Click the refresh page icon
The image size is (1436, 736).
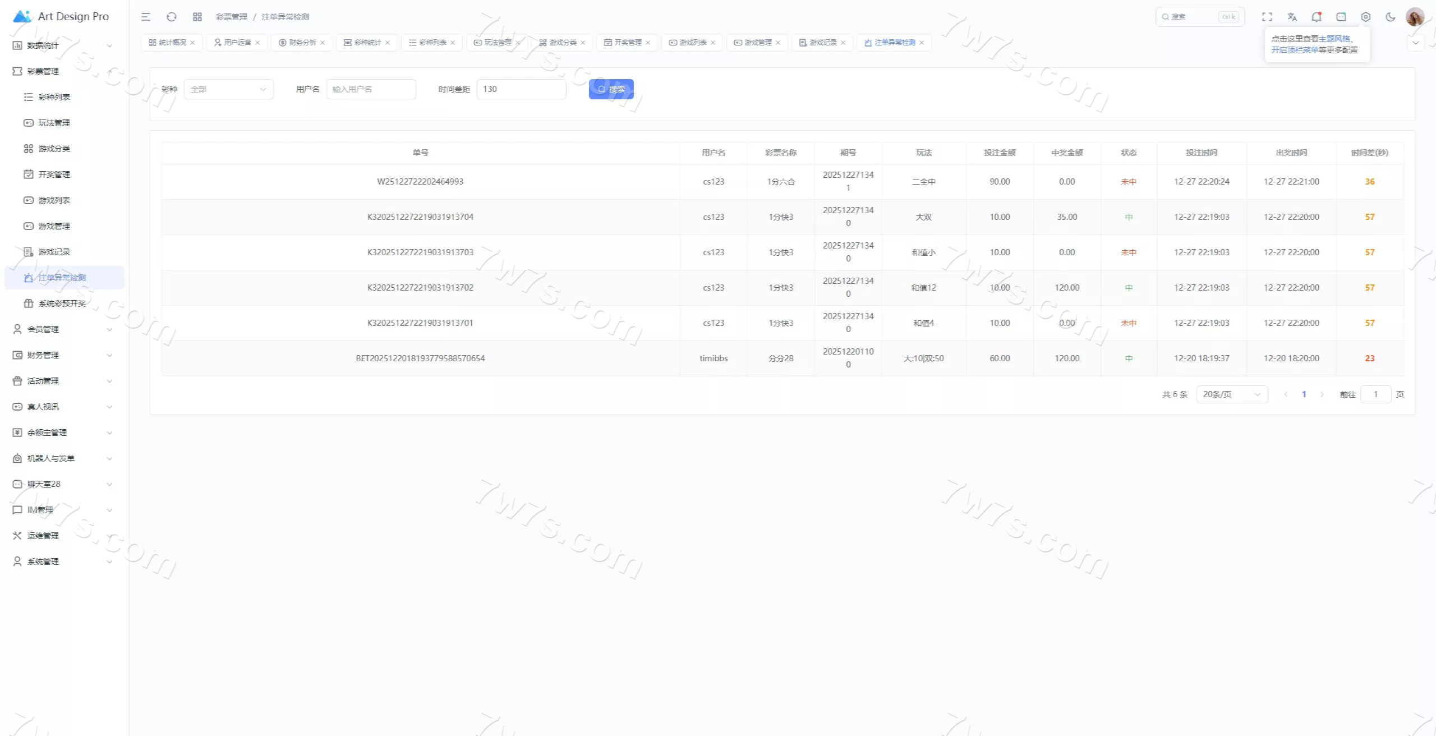[x=172, y=17]
